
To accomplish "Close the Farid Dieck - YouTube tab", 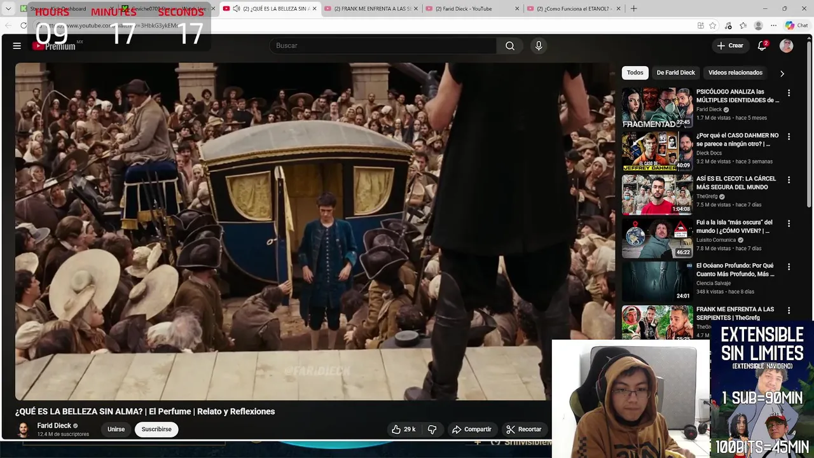I will pyautogui.click(x=517, y=9).
